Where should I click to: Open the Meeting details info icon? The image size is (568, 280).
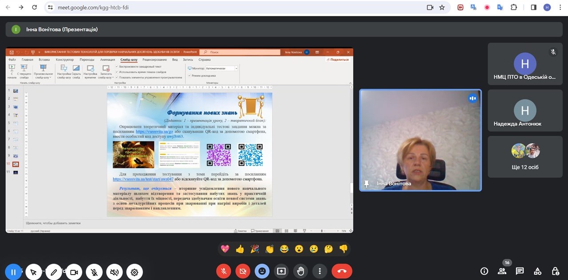click(x=484, y=271)
